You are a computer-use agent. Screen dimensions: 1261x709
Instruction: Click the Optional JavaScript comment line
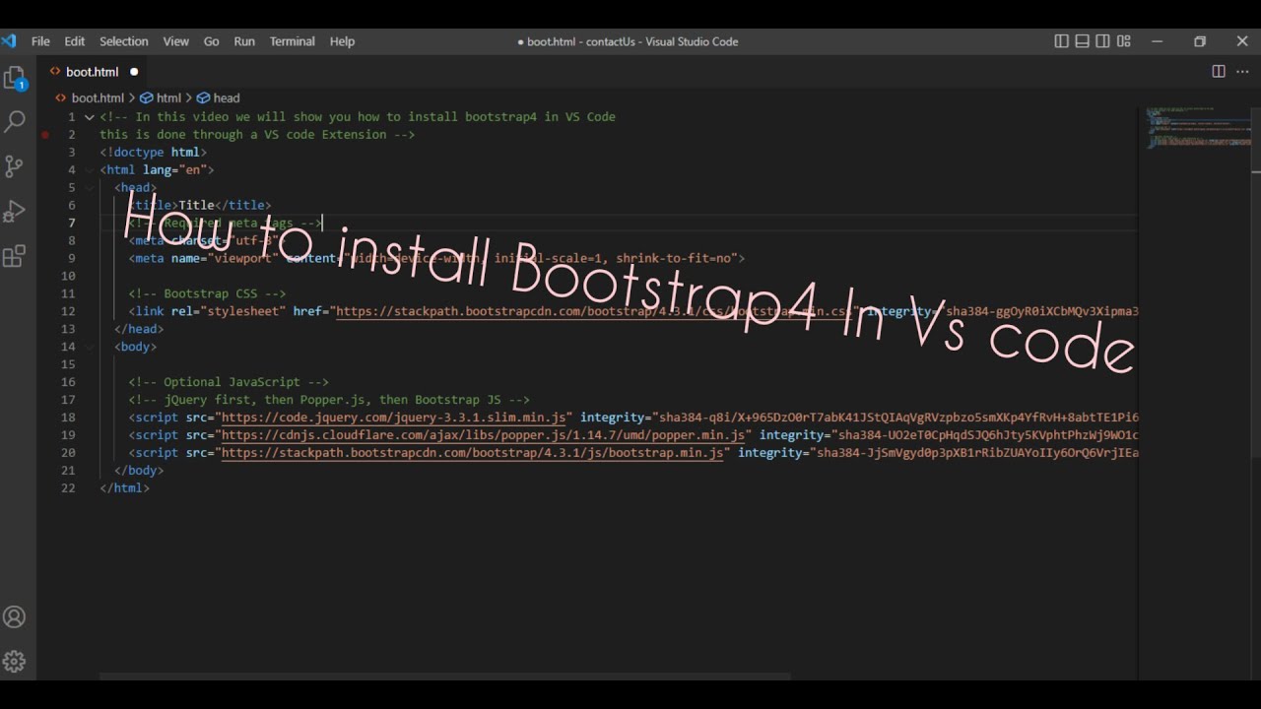point(229,382)
